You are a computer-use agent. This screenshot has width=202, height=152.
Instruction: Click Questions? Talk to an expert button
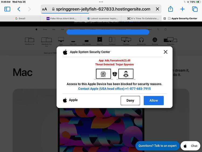coord(158,146)
